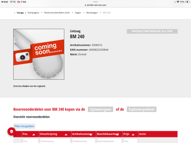Viewport: 191px width, 143px height.
Task: Switch to Explosiesymbool view
Action: tap(142, 109)
